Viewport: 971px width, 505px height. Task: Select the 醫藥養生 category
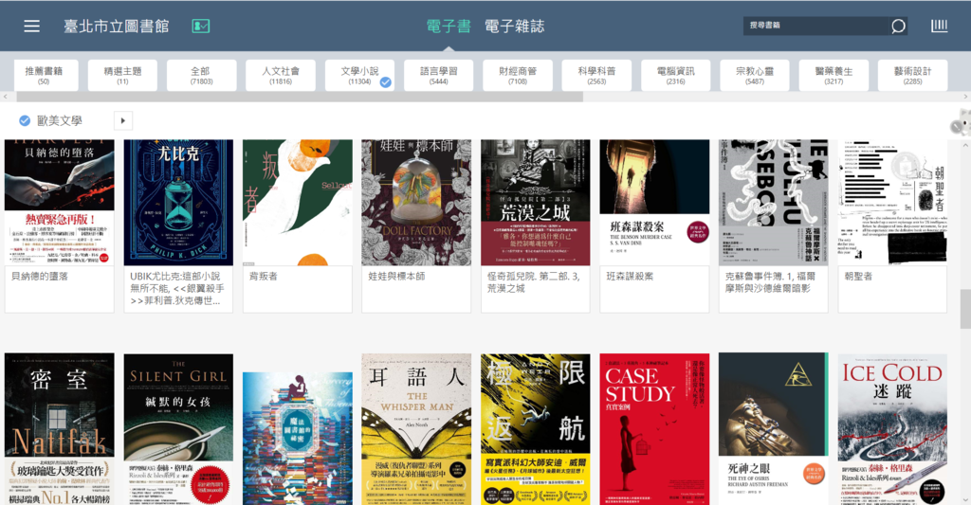click(x=834, y=76)
